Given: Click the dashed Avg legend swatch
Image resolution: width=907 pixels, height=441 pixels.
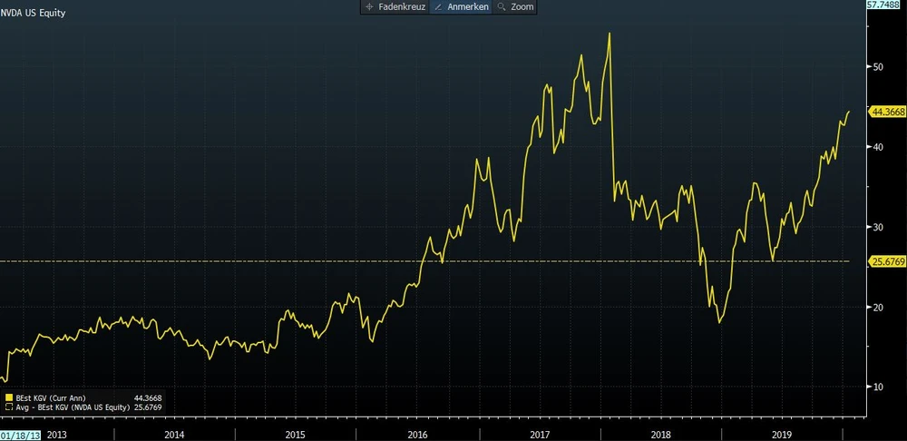Looking at the screenshot, I should [x=9, y=407].
